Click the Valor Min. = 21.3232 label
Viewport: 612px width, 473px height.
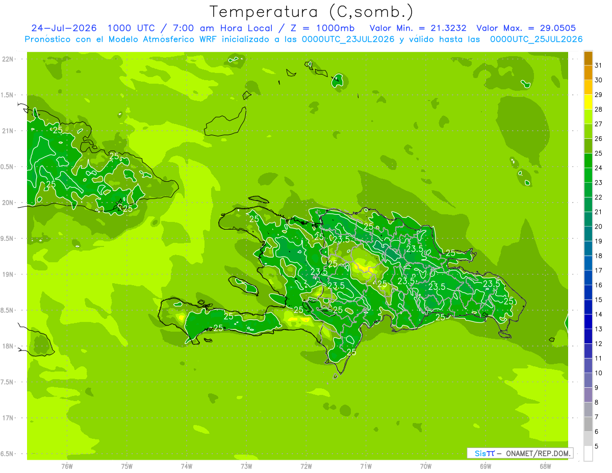click(x=418, y=28)
